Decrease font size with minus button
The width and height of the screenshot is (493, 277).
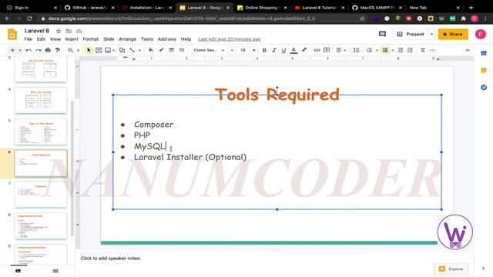pos(232,50)
